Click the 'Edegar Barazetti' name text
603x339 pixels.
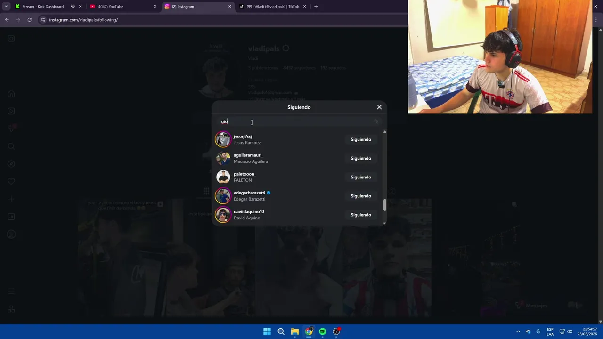click(x=249, y=199)
